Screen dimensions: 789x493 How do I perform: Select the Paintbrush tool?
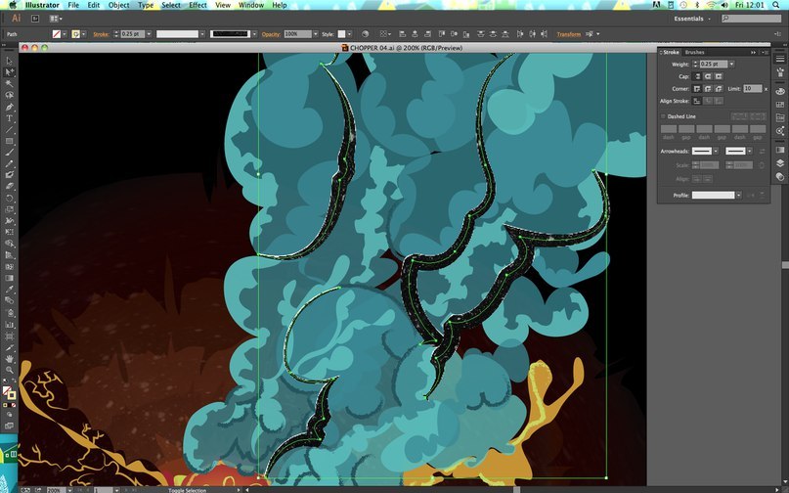(x=9, y=153)
